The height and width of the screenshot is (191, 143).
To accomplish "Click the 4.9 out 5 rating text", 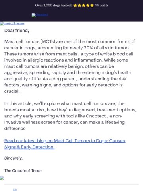I will coord(101,6).
